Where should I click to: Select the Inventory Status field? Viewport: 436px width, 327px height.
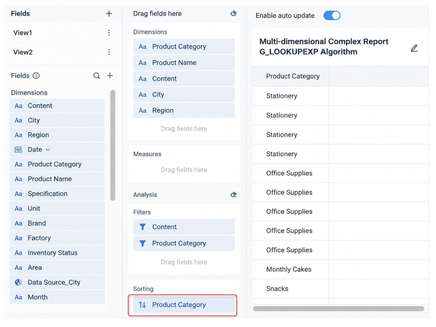[57, 253]
